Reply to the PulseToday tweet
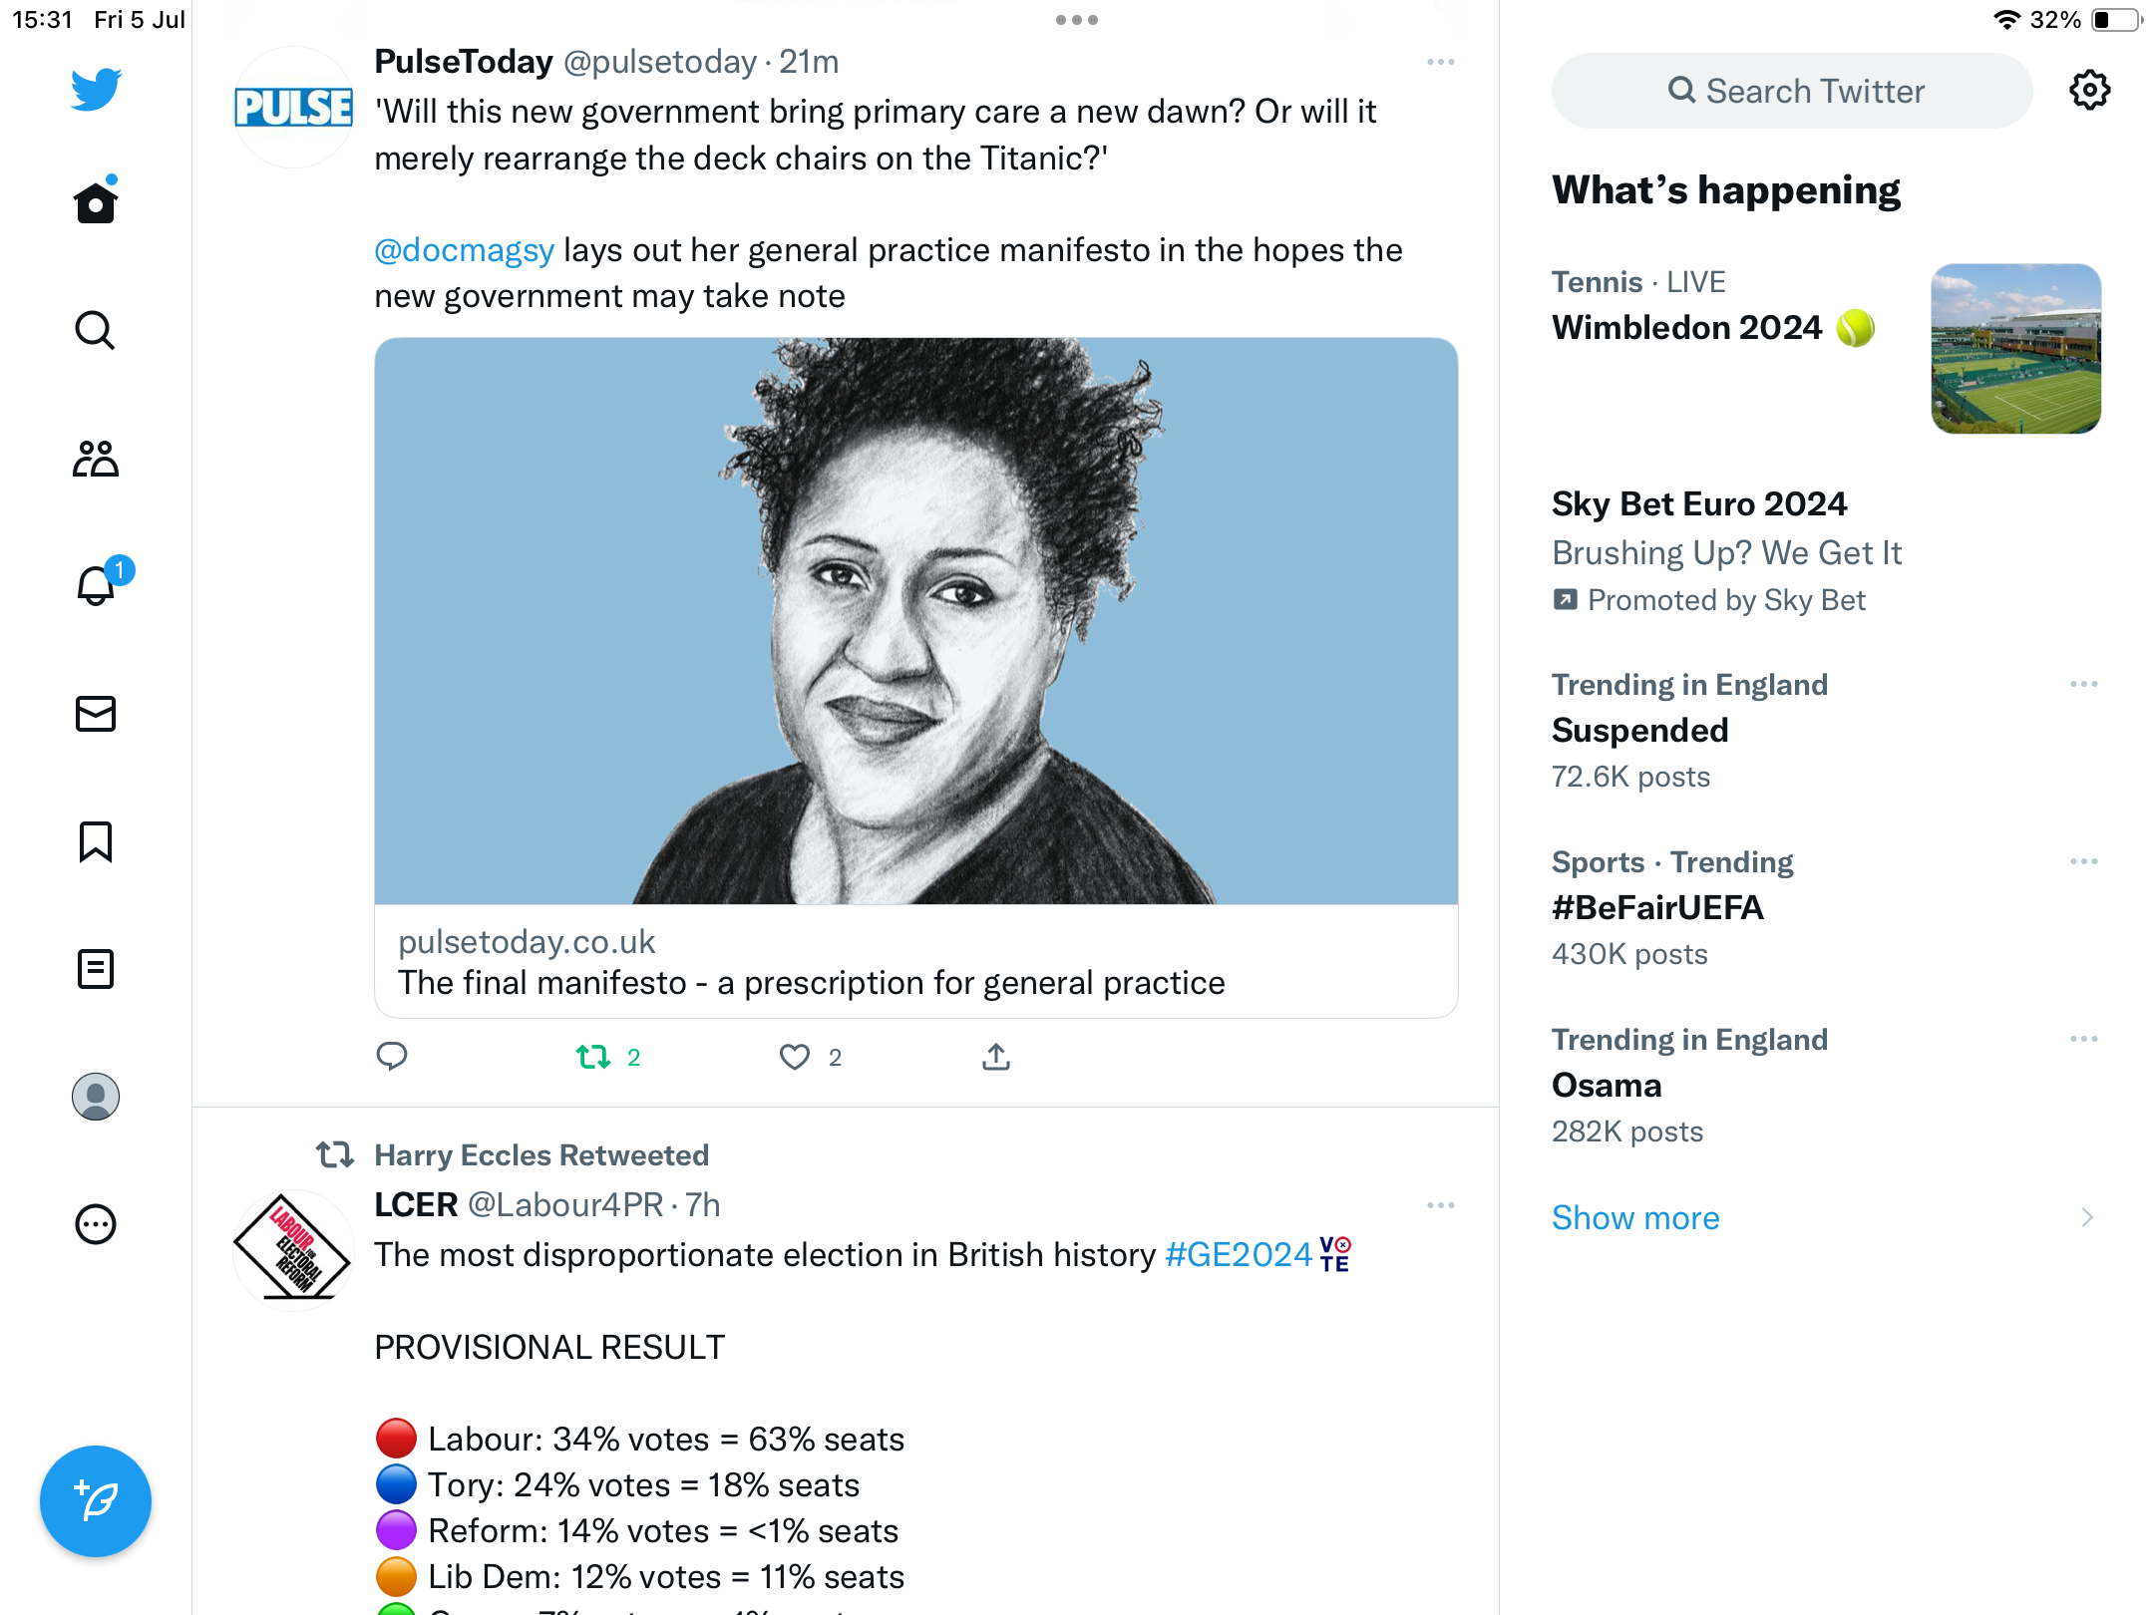Viewport: 2154px width, 1615px height. [392, 1057]
